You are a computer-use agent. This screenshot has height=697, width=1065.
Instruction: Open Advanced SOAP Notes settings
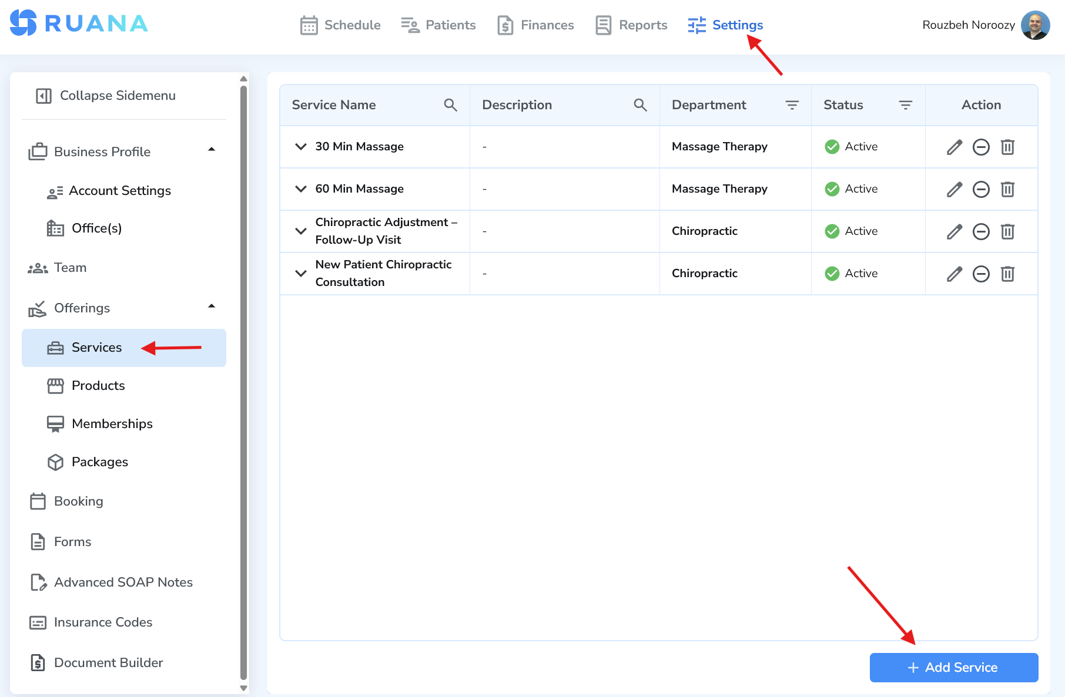(123, 582)
